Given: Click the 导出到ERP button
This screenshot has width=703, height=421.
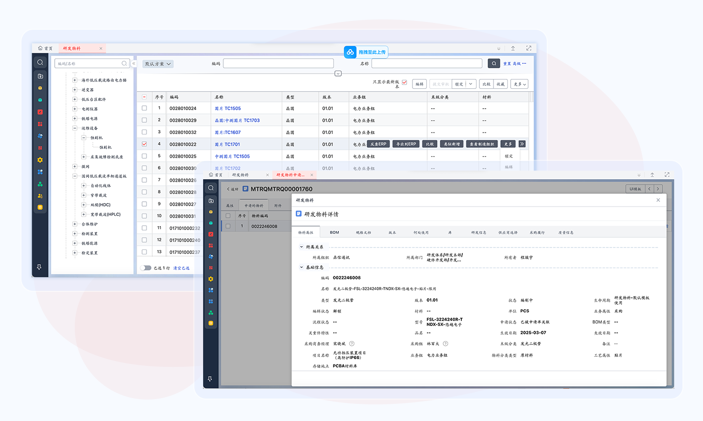Looking at the screenshot, I should coord(406,144).
